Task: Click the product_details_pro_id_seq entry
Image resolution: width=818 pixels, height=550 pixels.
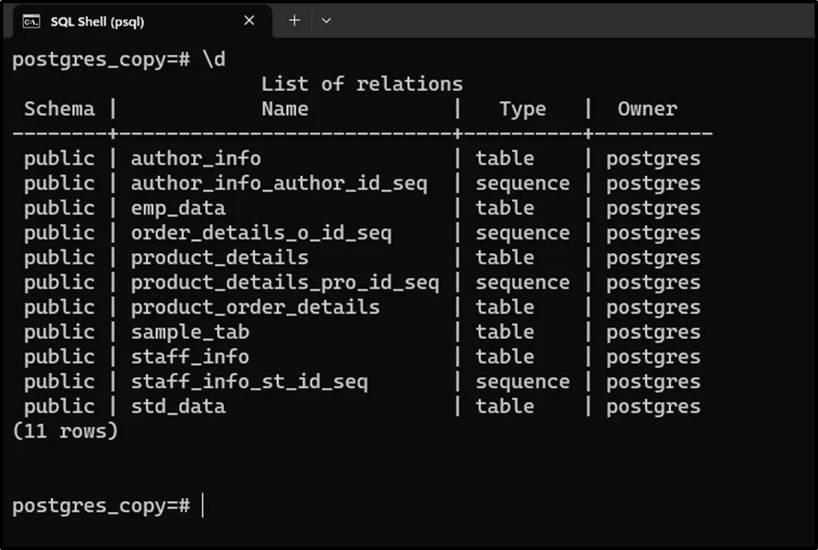Action: pos(285,282)
